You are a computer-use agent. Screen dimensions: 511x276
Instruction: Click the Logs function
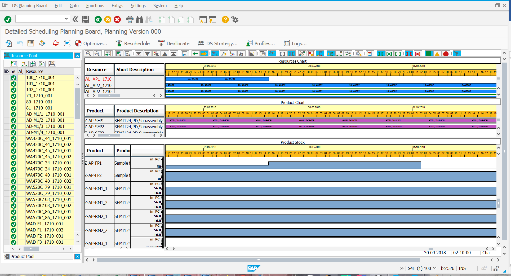tap(287, 43)
